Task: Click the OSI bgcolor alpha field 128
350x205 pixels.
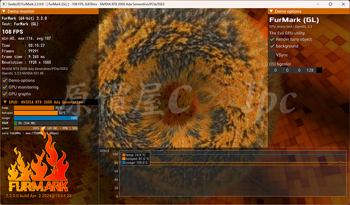Action: (x=310, y=70)
